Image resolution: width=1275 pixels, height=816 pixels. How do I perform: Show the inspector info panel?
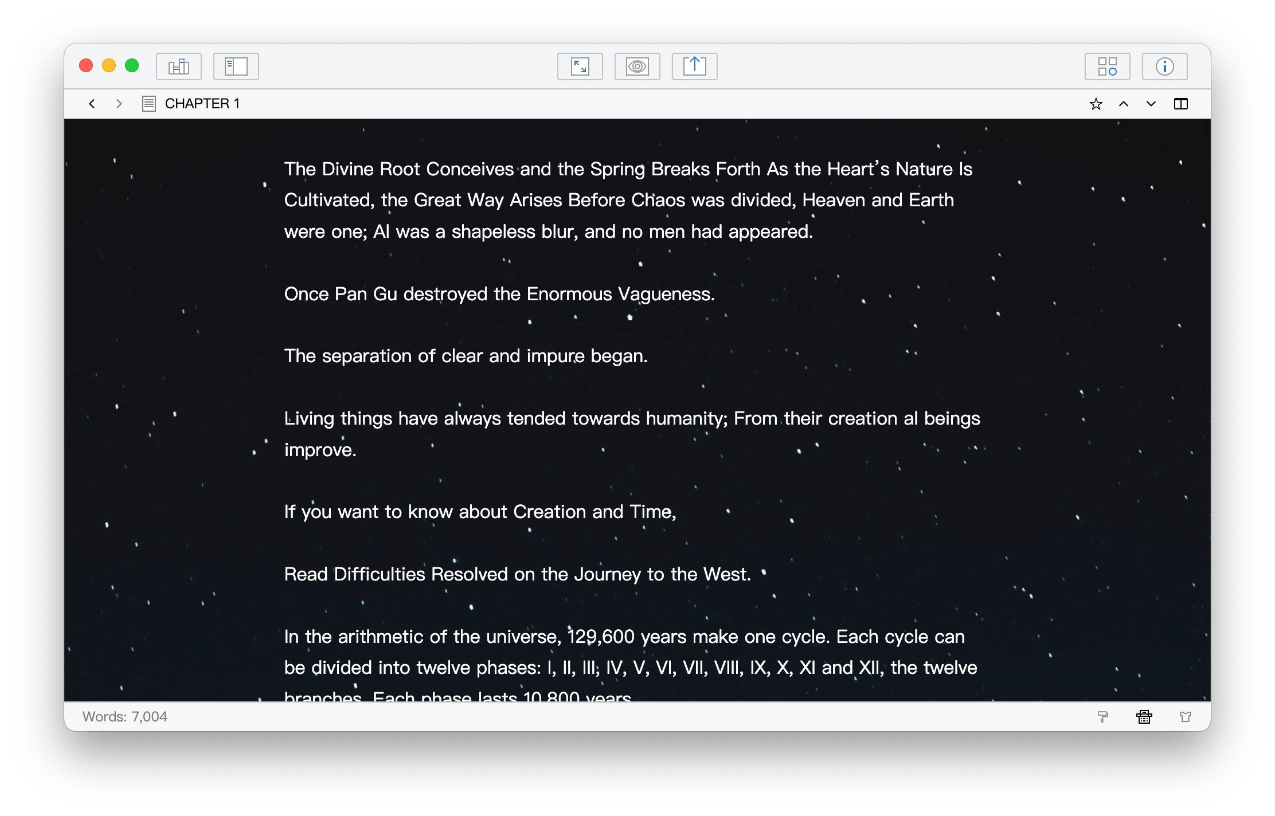click(1165, 66)
